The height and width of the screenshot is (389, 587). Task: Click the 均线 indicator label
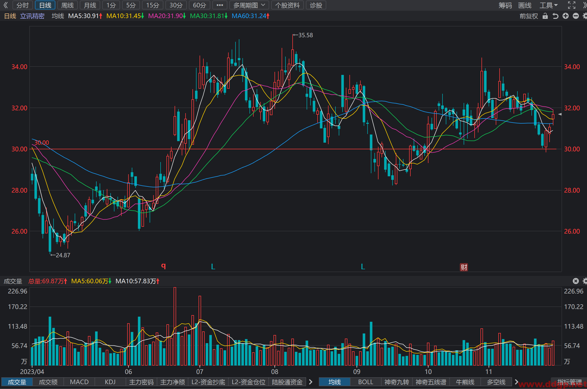(58, 16)
